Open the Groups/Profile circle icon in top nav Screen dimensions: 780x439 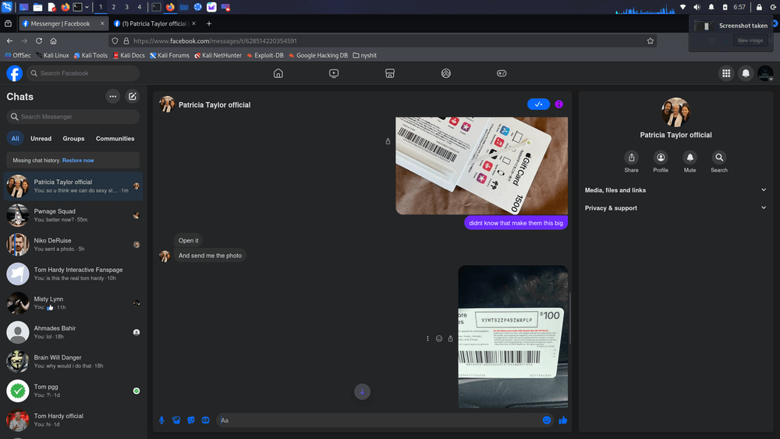(x=445, y=73)
